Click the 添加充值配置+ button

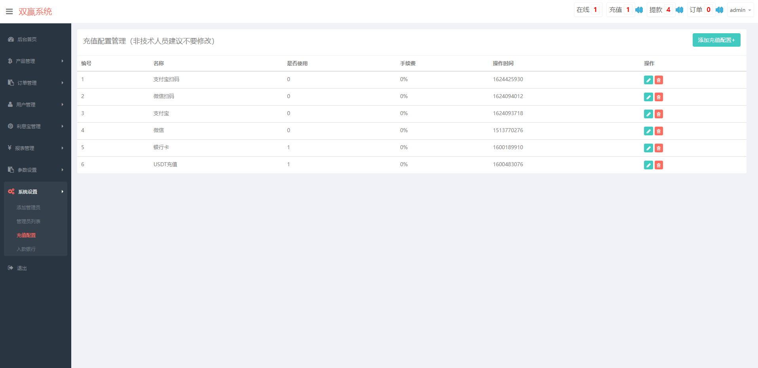point(716,40)
